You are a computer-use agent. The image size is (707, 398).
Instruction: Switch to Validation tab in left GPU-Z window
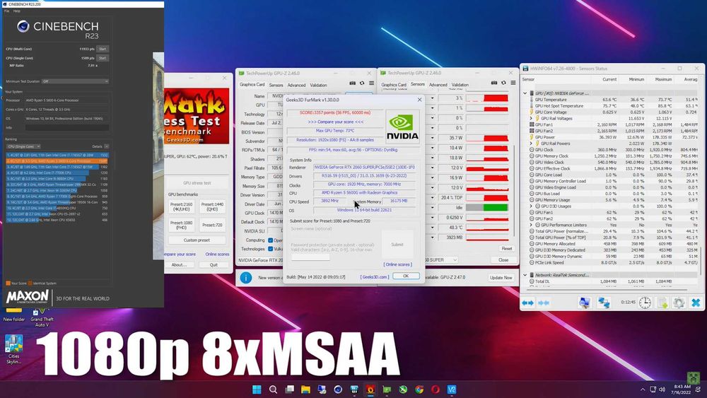click(x=318, y=86)
